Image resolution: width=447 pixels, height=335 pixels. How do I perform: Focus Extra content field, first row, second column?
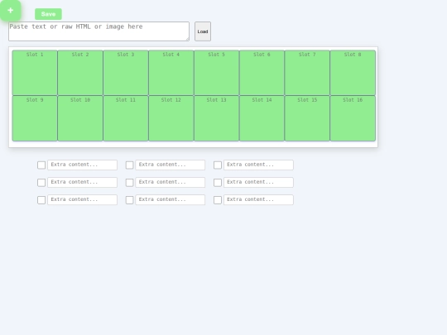point(171,165)
